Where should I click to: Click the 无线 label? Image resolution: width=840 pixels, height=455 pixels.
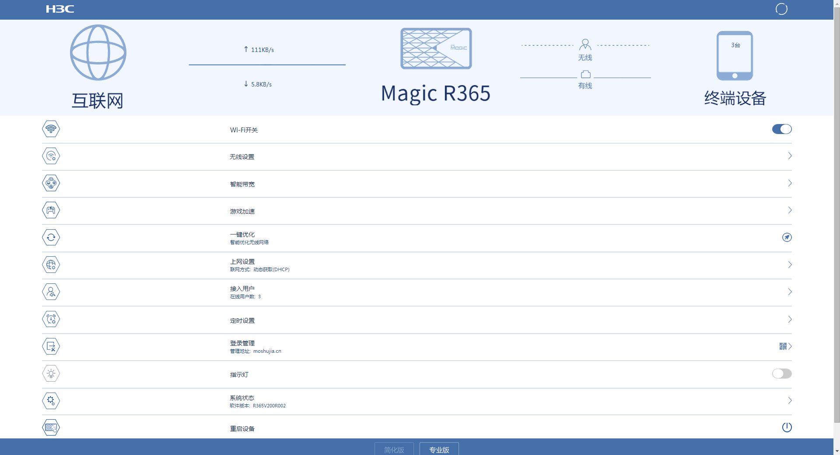pyautogui.click(x=585, y=58)
